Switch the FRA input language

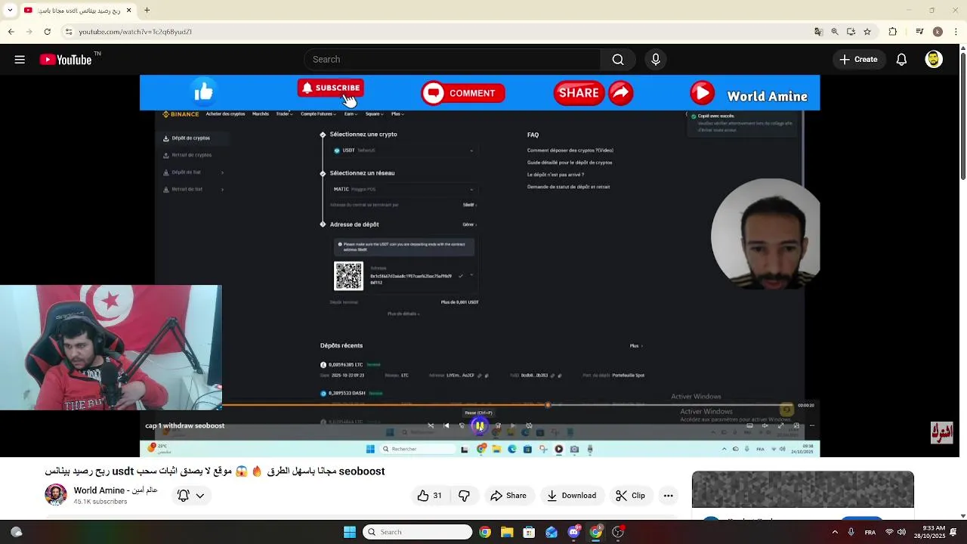click(870, 532)
